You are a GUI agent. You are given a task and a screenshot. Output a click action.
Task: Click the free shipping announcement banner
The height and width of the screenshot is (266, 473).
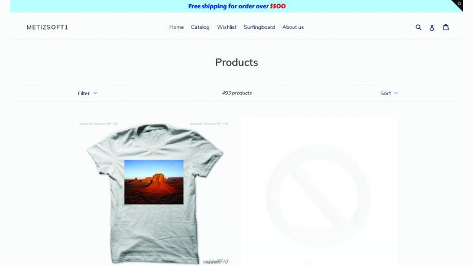point(237,7)
